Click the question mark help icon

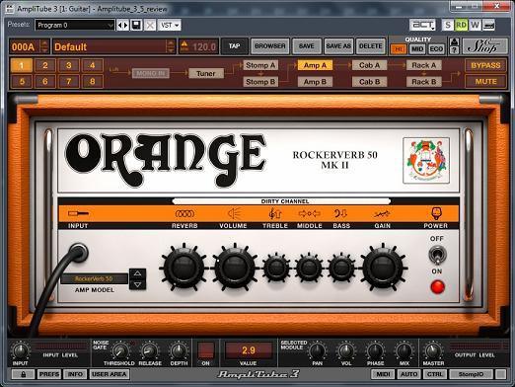pyautogui.click(x=454, y=50)
